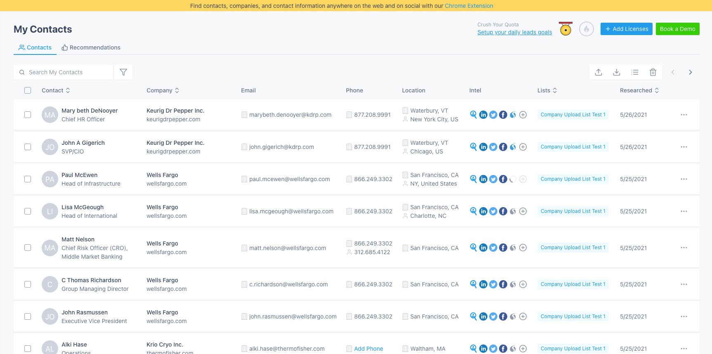The height and width of the screenshot is (354, 712).
Task: Click the download contacts icon
Action: pos(616,72)
